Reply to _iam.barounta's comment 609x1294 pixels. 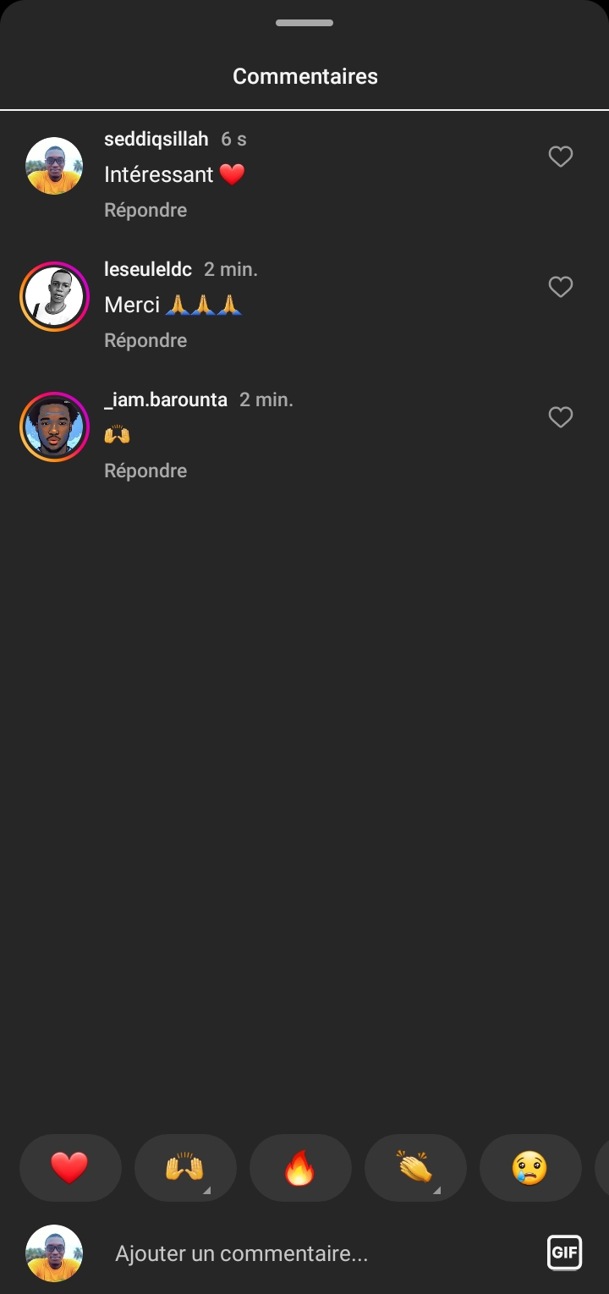pos(145,471)
